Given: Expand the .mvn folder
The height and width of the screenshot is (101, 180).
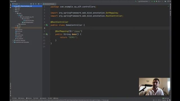Looking at the screenshot, I should (x=14, y=10).
